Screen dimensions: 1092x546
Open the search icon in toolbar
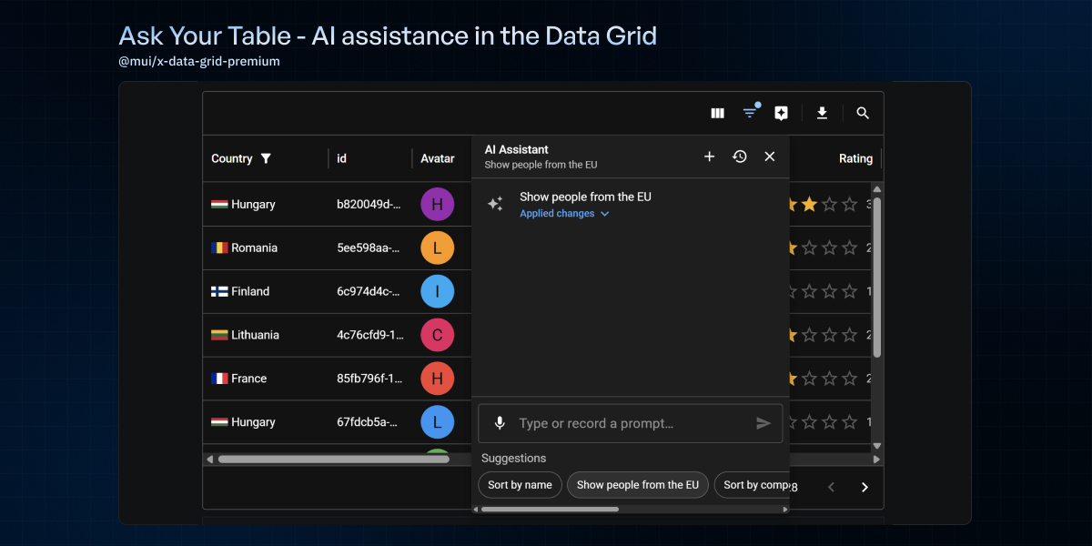tap(863, 114)
